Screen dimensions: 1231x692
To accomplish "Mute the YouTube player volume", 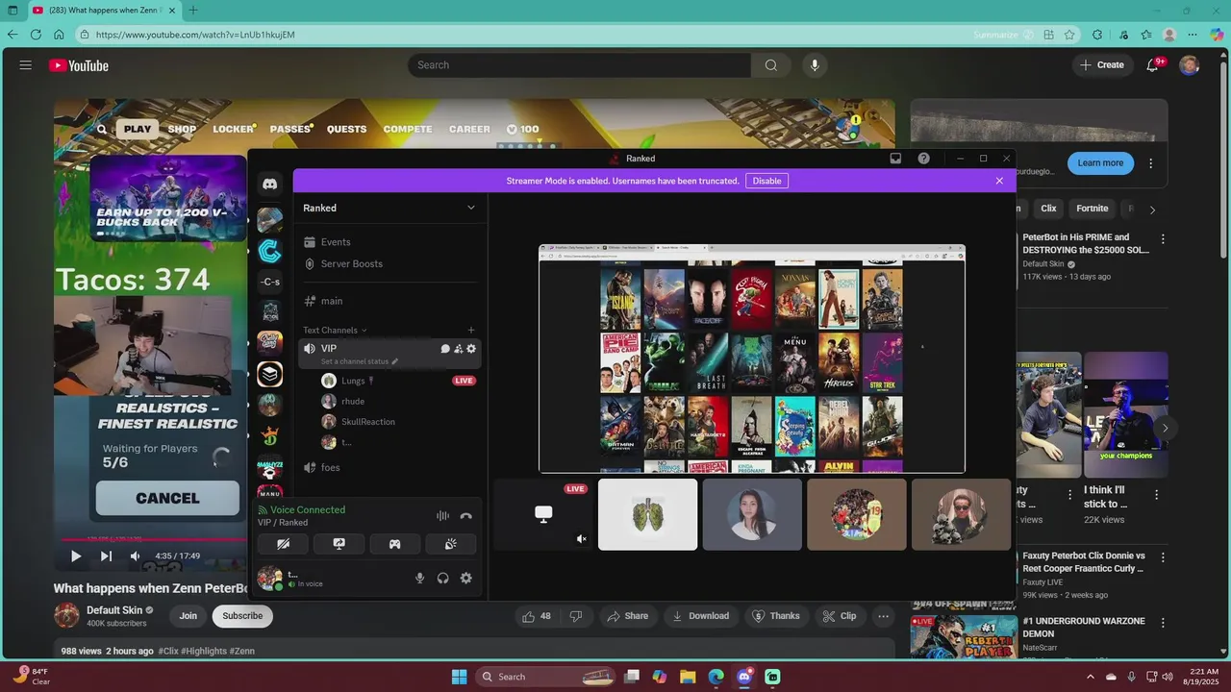I will point(135,556).
